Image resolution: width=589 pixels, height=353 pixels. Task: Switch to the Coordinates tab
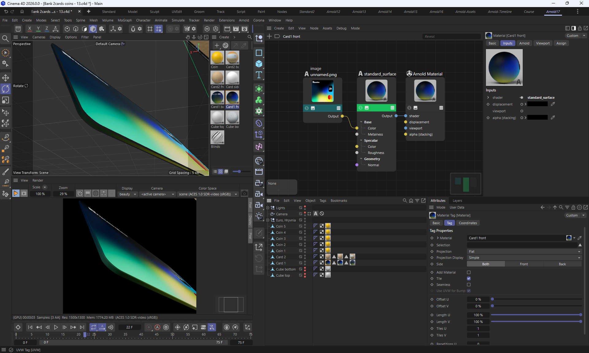pos(468,223)
